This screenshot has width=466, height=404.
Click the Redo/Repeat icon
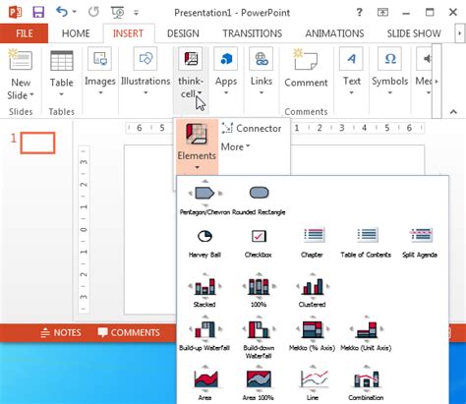pyautogui.click(x=93, y=13)
